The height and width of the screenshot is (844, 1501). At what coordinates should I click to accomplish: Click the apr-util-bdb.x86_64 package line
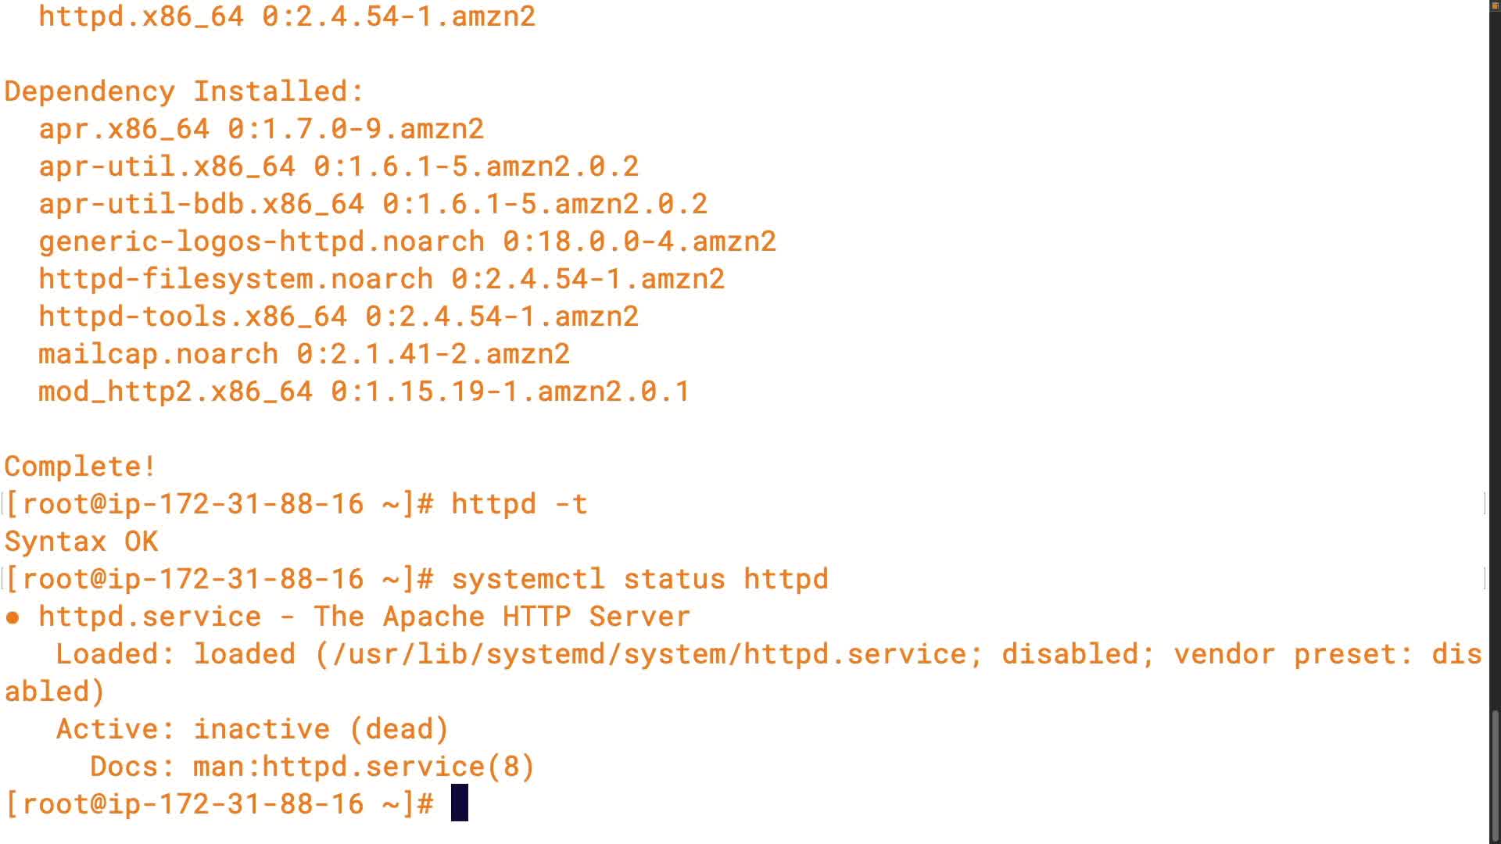(373, 204)
